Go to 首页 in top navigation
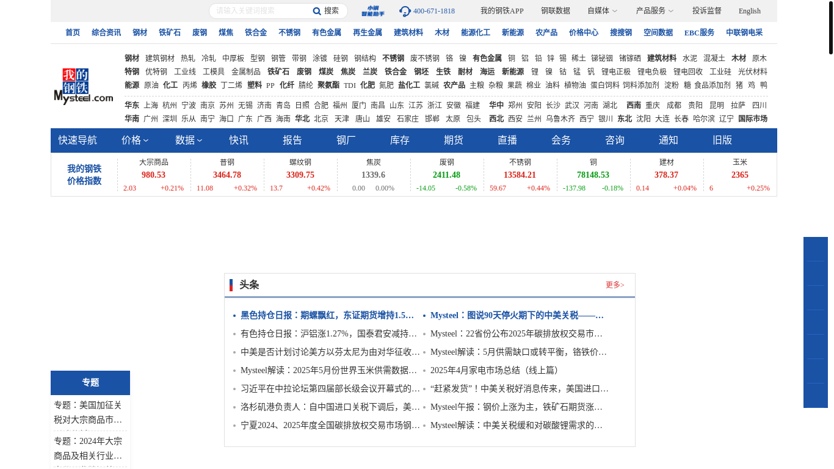 (x=73, y=33)
